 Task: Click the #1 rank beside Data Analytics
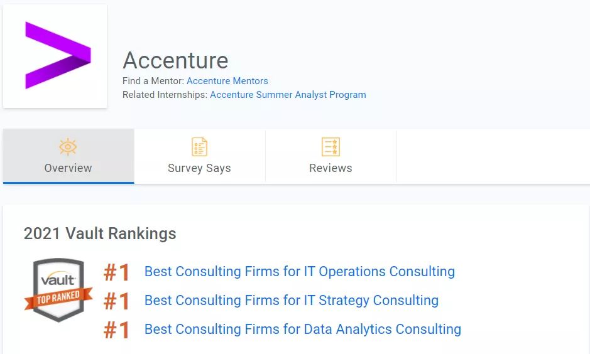point(117,330)
